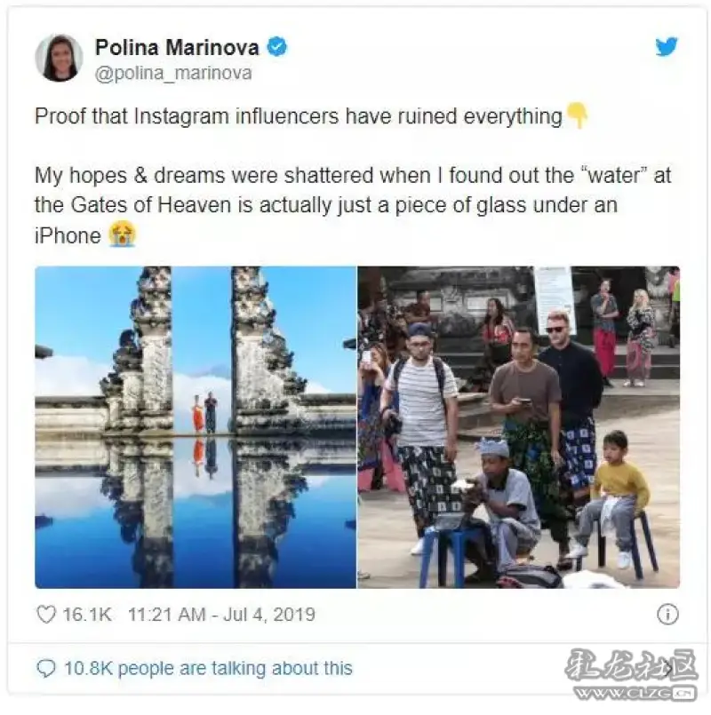Expand the conversation with the right chevron arrow

coord(669,669)
